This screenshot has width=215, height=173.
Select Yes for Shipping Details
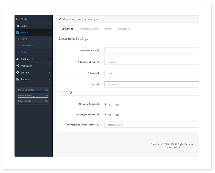(x=105, y=104)
